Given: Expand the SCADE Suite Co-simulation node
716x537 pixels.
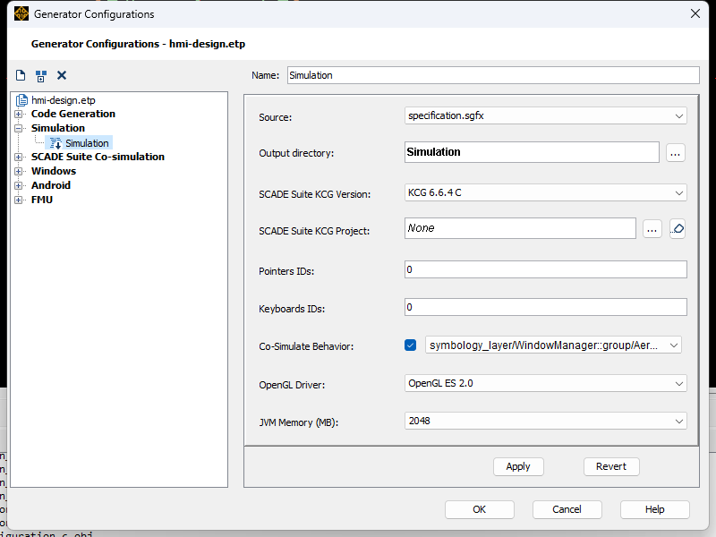Looking at the screenshot, I should [x=18, y=158].
